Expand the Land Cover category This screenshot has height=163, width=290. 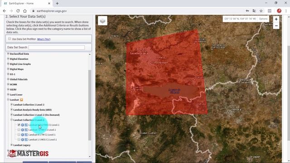pos(8,95)
